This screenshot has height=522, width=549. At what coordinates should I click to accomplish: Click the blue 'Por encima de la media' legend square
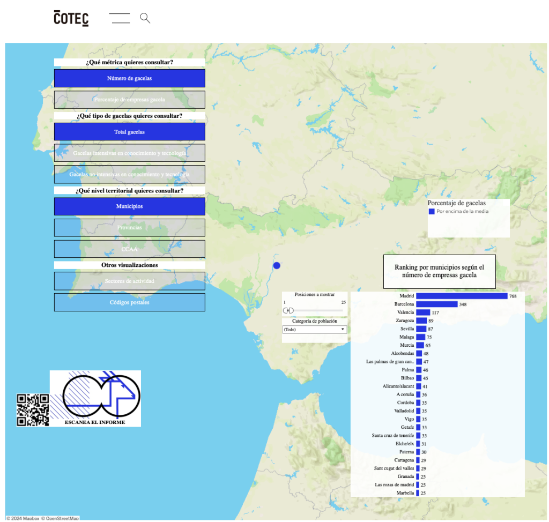432,212
